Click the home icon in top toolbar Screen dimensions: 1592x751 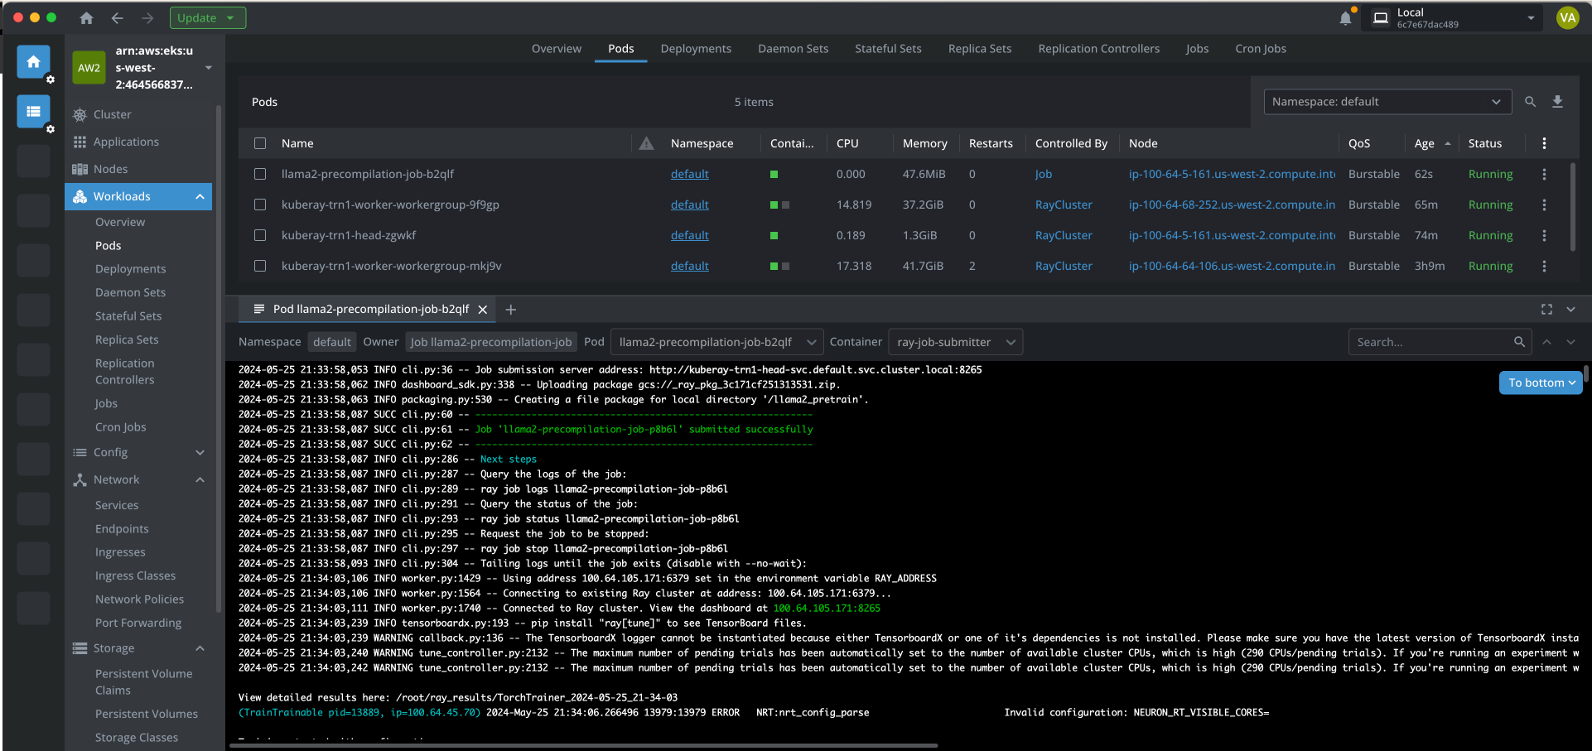click(x=86, y=18)
